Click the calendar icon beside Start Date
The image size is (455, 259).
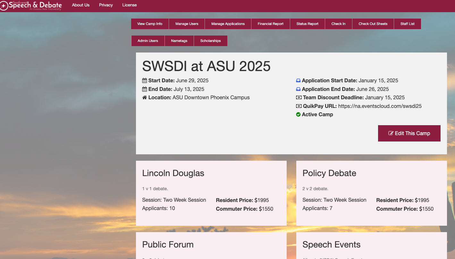tap(144, 81)
